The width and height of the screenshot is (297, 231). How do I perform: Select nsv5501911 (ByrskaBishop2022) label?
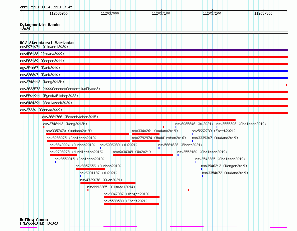(x=49, y=96)
